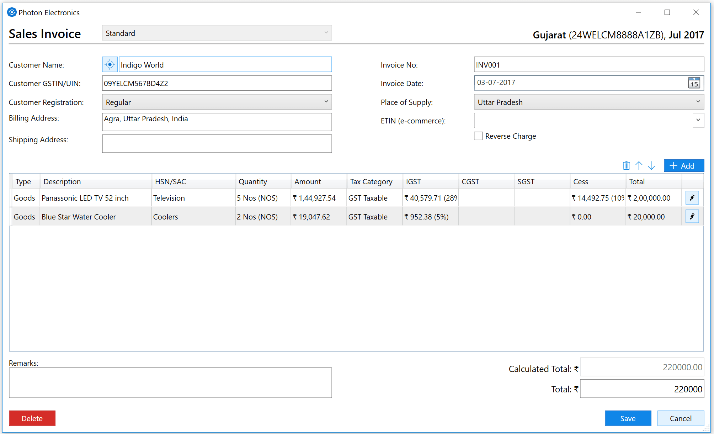
Task: Move selected row up with arrow icon
Action: pos(639,166)
